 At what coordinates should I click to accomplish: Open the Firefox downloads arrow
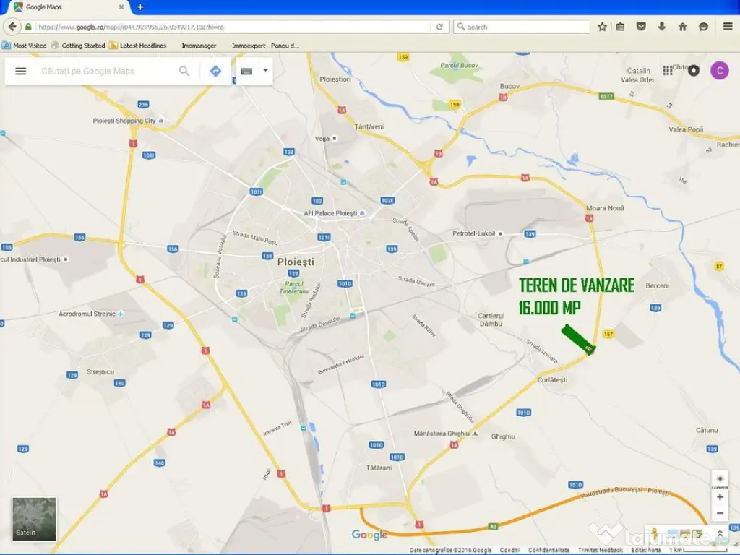[x=662, y=27]
